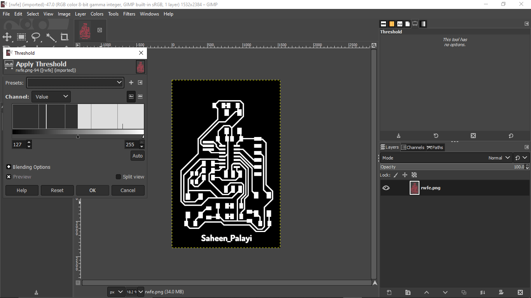Click the low threshold slider triangle

point(78,136)
